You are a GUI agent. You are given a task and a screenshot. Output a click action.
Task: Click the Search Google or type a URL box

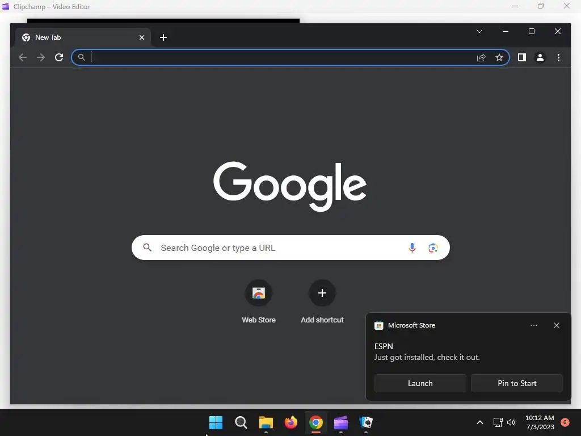(290, 248)
